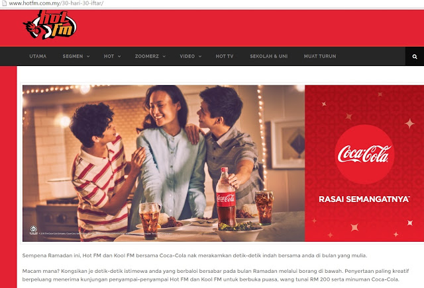Image resolution: width=424 pixels, height=288 pixels.
Task: Click the Coca-Cola bottle in the banner
Action: (x=225, y=197)
